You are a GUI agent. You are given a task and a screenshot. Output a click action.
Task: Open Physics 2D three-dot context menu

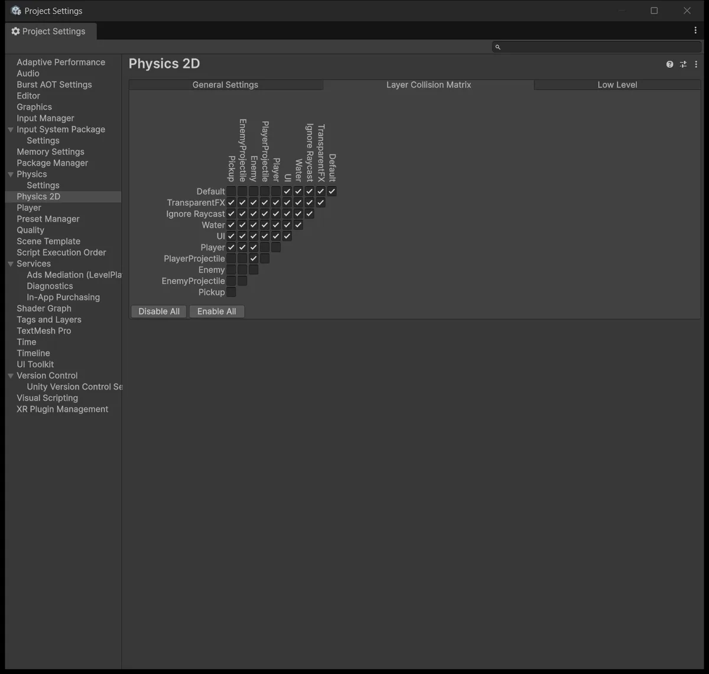pyautogui.click(x=696, y=64)
